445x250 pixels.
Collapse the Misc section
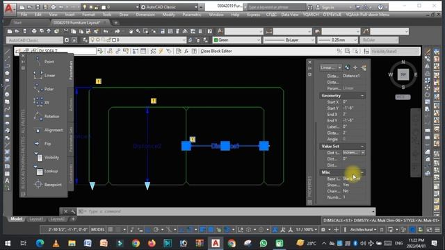[x=362, y=172]
